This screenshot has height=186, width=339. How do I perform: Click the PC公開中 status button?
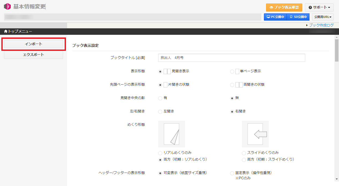275,17
